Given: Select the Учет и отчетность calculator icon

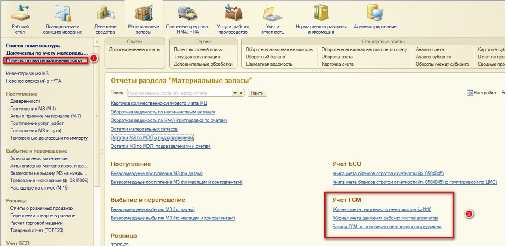Looking at the screenshot, I should click(x=272, y=13).
